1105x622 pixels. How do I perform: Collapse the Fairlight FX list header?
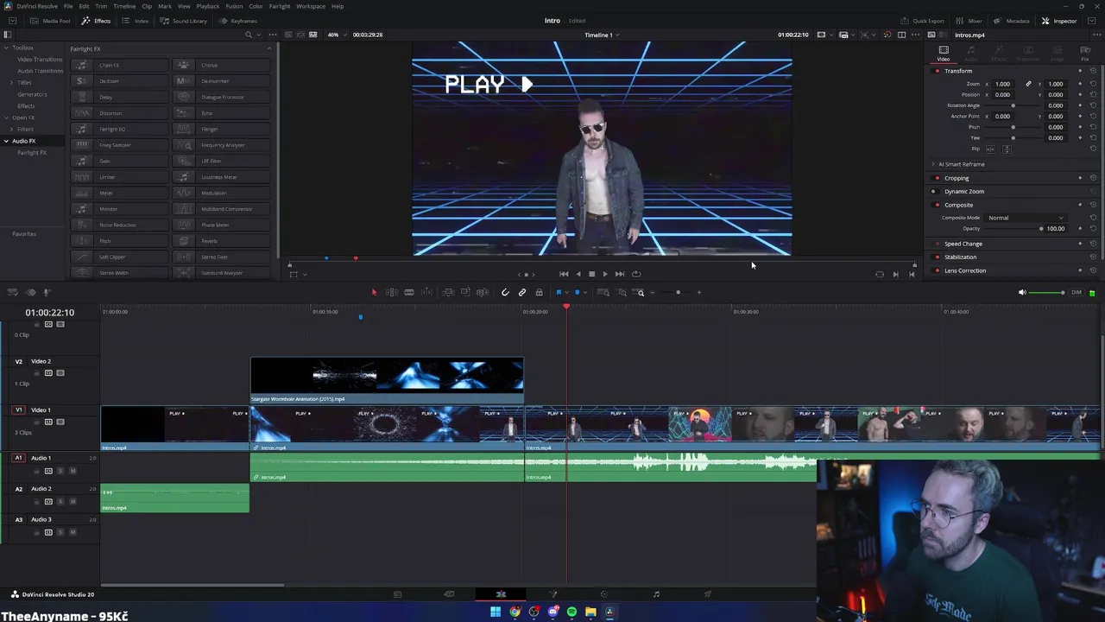click(x=268, y=48)
